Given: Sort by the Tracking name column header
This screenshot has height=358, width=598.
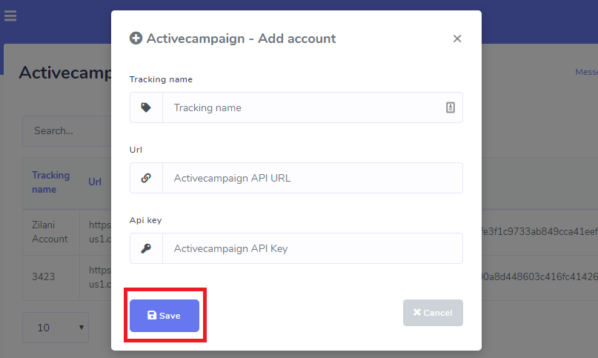Looking at the screenshot, I should [50, 182].
